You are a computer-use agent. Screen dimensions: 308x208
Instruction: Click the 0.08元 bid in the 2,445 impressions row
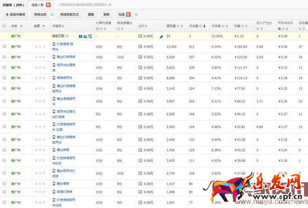148,140
